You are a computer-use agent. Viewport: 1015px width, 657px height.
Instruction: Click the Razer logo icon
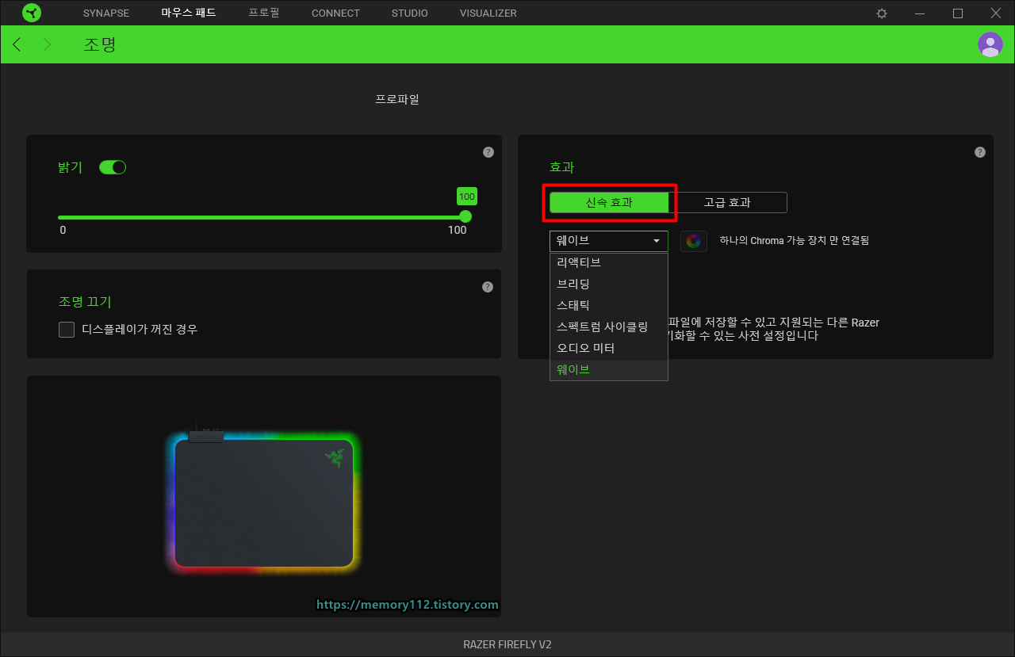point(32,13)
